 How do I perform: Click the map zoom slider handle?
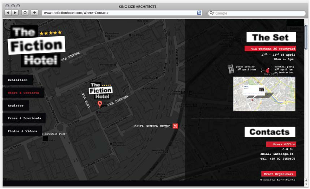[x=10, y=59]
